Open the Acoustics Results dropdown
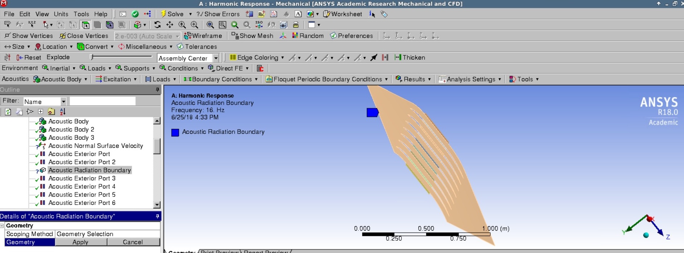The width and height of the screenshot is (684, 253). click(413, 79)
